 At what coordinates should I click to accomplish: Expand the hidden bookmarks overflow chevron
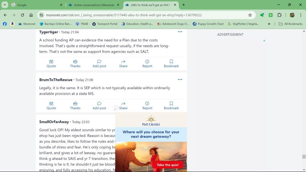pos(269,24)
